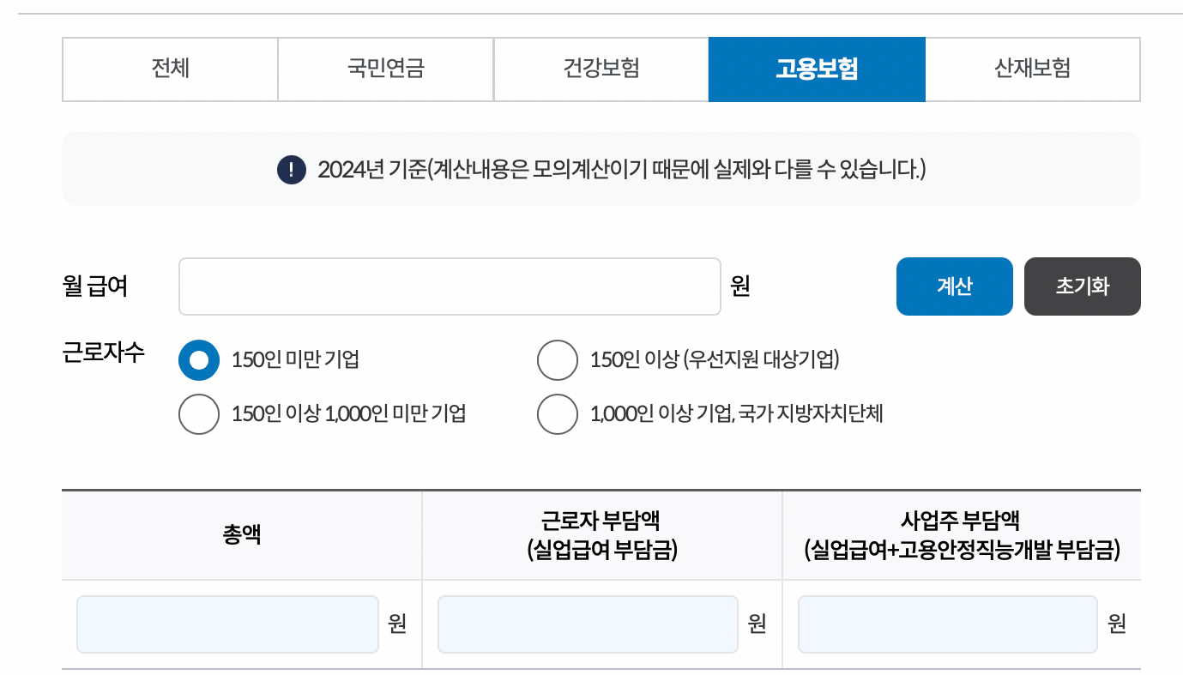Open the 국민연금 tab
The height and width of the screenshot is (675, 1183).
tap(384, 69)
